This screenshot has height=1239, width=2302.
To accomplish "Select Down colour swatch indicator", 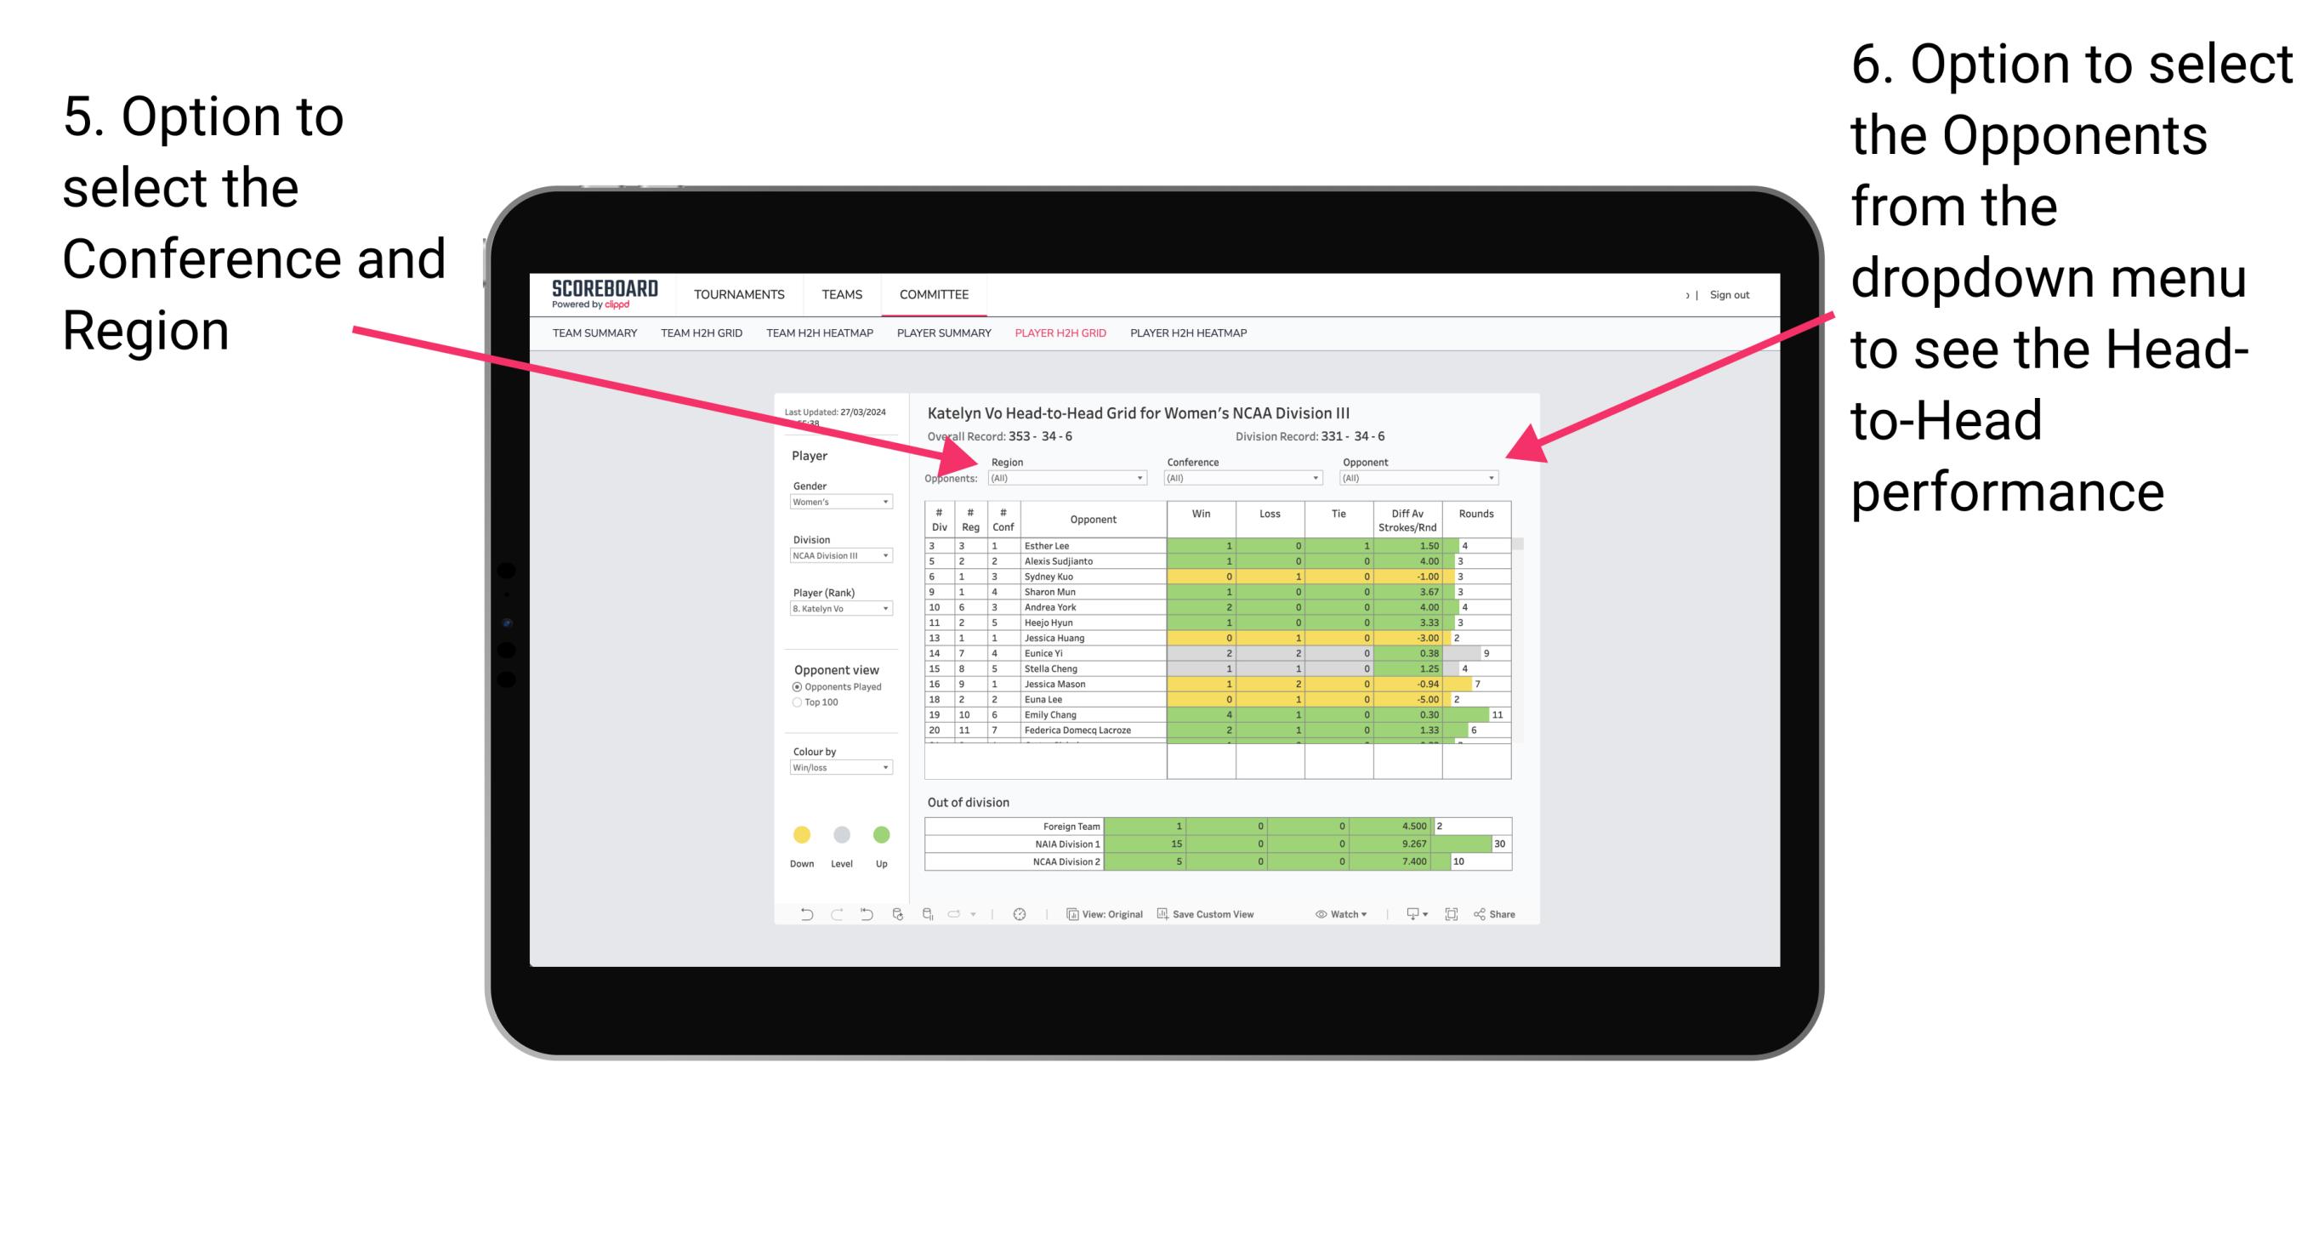I will (x=798, y=833).
